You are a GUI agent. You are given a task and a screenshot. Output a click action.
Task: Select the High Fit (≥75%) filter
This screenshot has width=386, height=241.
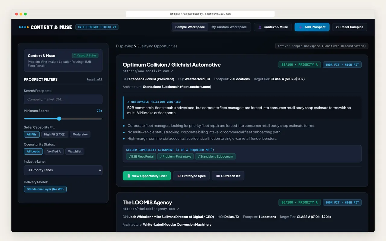point(55,134)
